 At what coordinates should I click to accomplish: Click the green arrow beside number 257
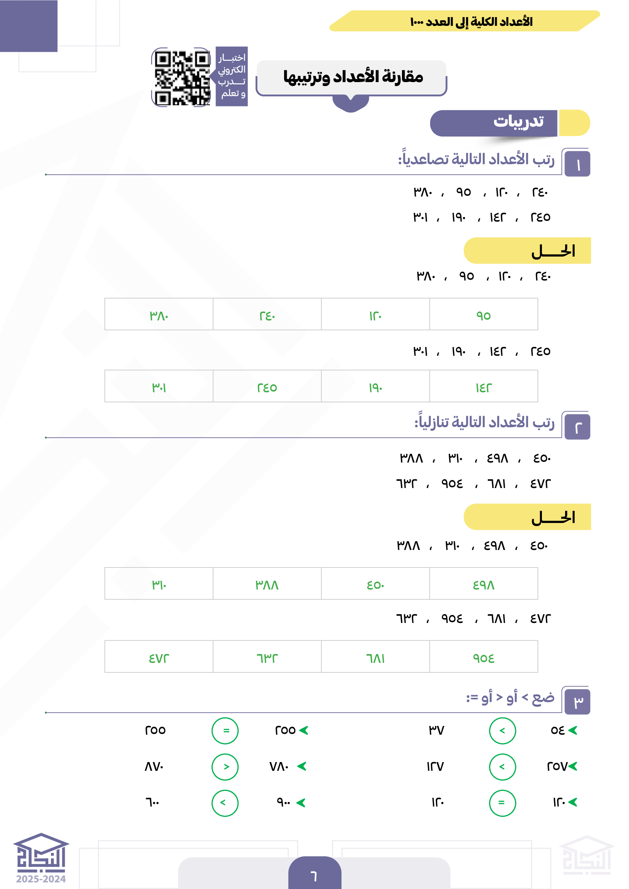(x=573, y=766)
